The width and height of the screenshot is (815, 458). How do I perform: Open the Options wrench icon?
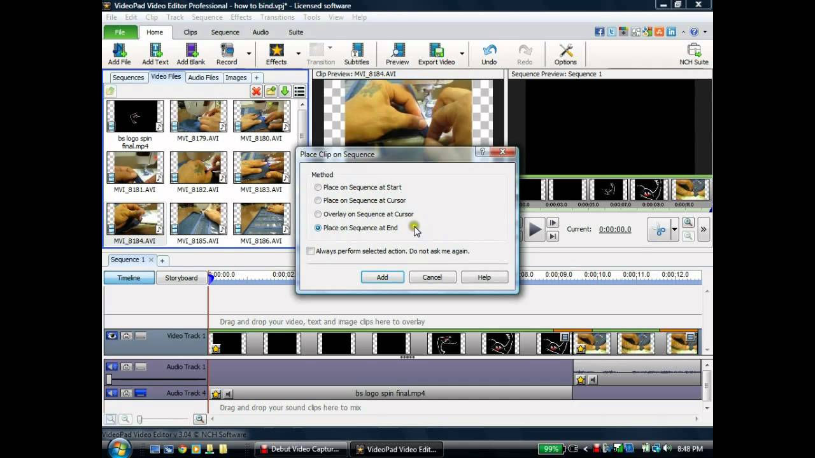point(565,51)
